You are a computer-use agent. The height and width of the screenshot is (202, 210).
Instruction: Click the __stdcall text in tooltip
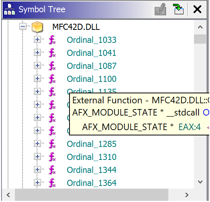coord(183,112)
